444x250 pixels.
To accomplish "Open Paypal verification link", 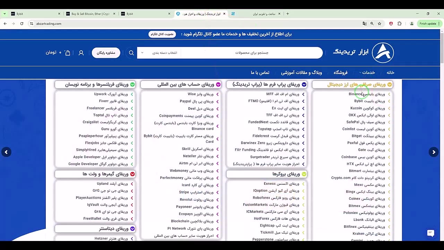I will pos(196,101).
